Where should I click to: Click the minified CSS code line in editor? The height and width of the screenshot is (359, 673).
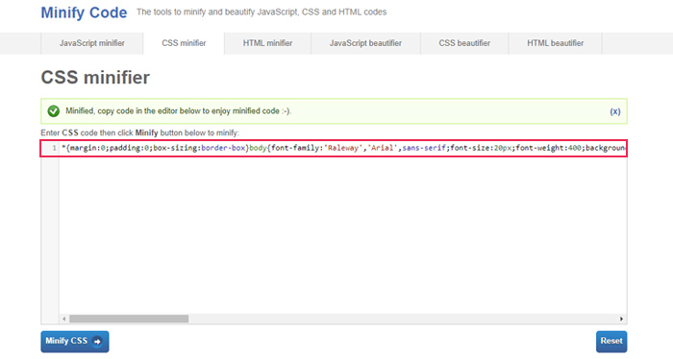[x=343, y=148]
